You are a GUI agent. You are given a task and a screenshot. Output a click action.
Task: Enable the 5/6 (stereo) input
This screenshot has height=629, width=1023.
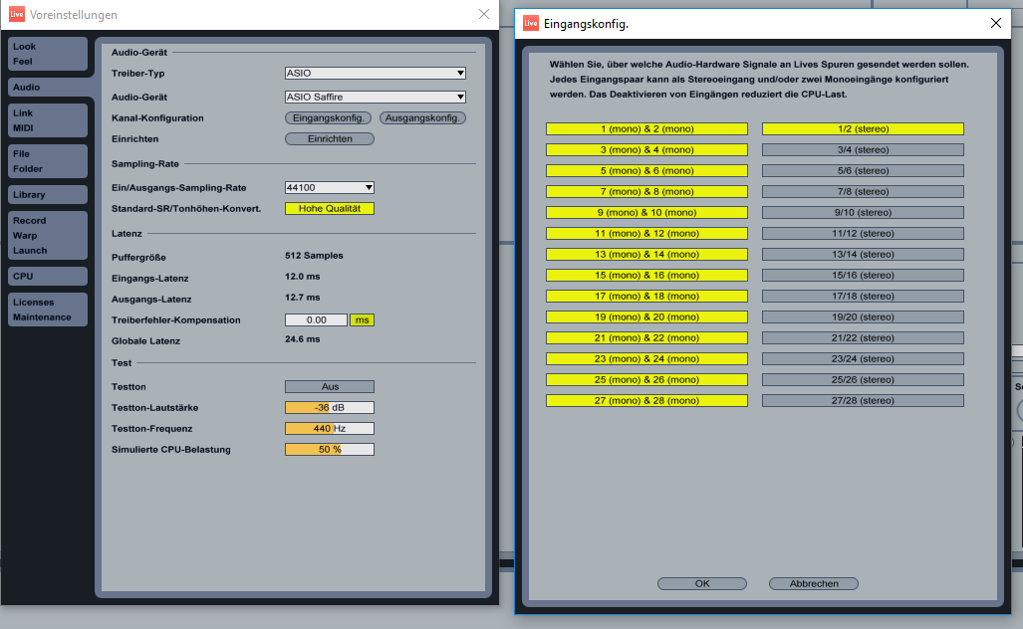coord(863,171)
